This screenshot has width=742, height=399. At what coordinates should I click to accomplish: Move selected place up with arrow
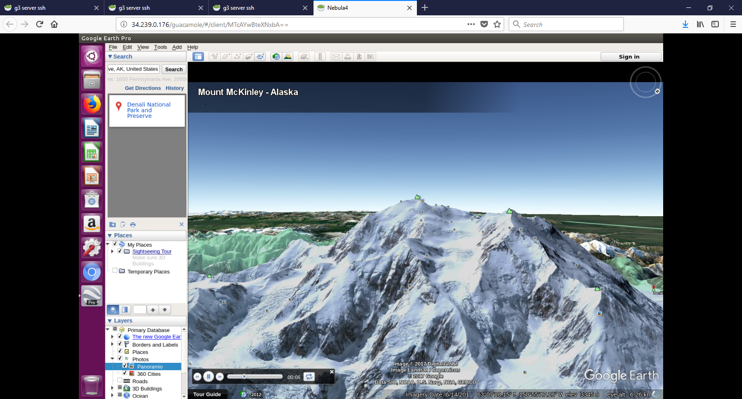click(x=153, y=309)
